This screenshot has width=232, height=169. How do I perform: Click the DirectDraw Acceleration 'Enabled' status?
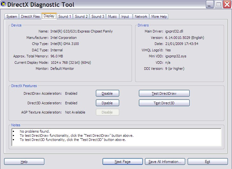(71, 93)
